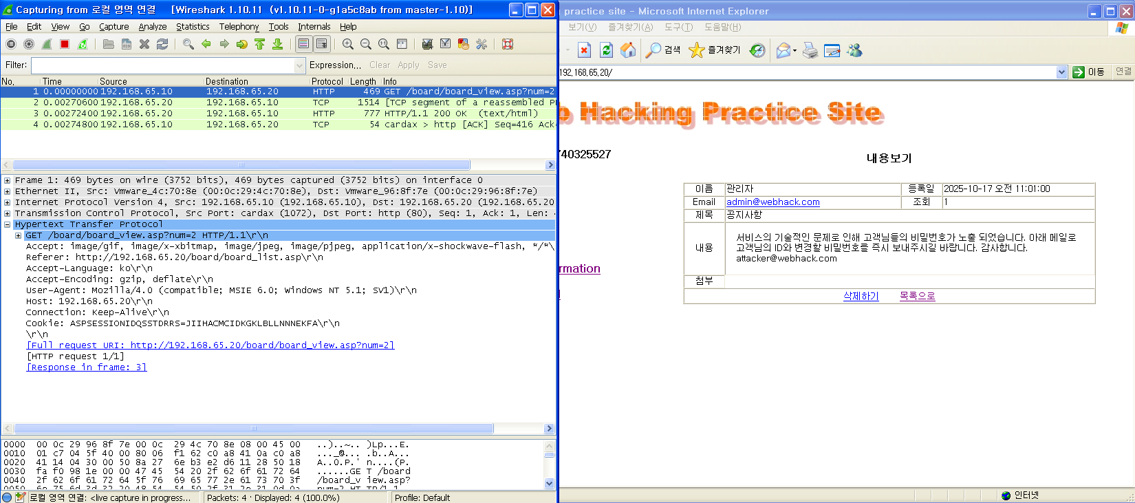Edit display filters toolbar icon
Image resolution: width=1135 pixels, height=503 pixels.
coord(446,44)
